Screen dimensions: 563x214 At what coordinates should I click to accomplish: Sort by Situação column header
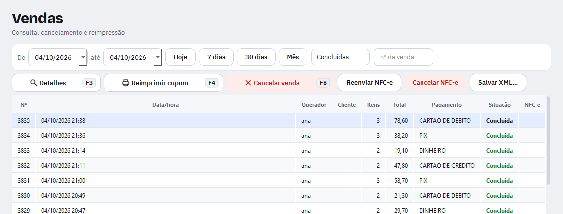tap(499, 105)
